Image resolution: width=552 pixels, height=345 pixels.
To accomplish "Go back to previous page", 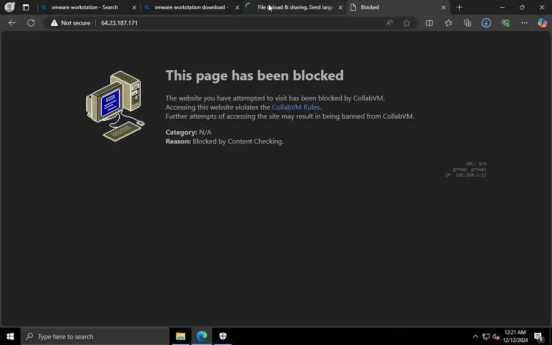I will coord(12,23).
